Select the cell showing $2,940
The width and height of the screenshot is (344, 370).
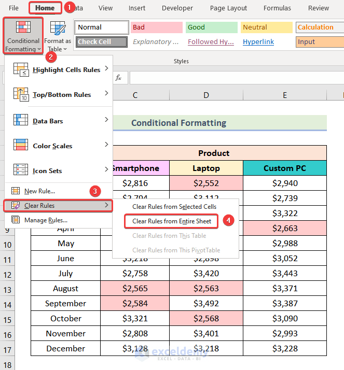[x=285, y=183]
